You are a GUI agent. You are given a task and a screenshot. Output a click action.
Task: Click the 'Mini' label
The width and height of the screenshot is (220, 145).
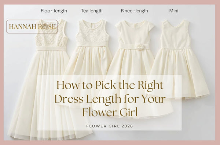pyautogui.click(x=174, y=11)
